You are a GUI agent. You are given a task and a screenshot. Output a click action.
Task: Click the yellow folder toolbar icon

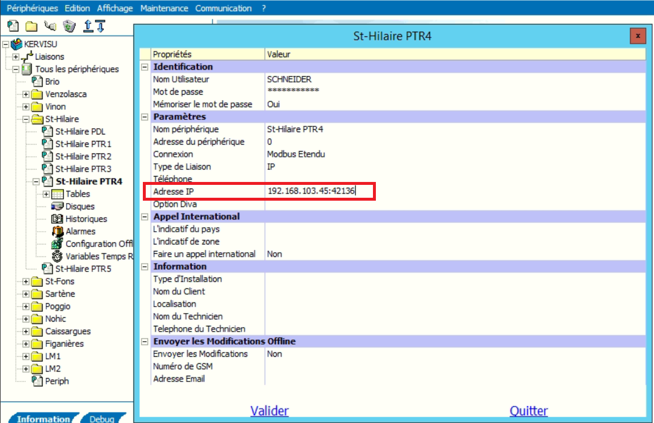[31, 26]
